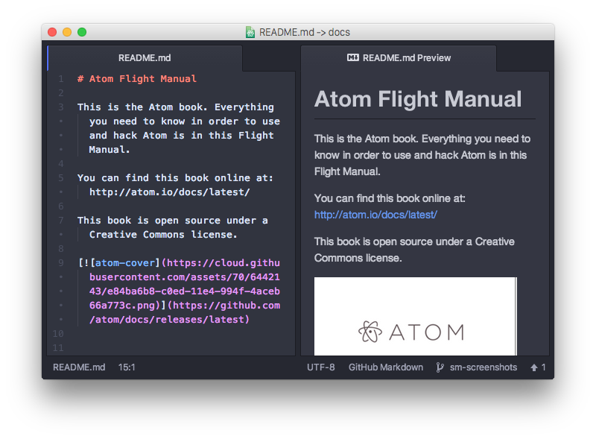The image size is (596, 439).
Task: Click line number 1 in the gutter
Action: click(x=60, y=78)
